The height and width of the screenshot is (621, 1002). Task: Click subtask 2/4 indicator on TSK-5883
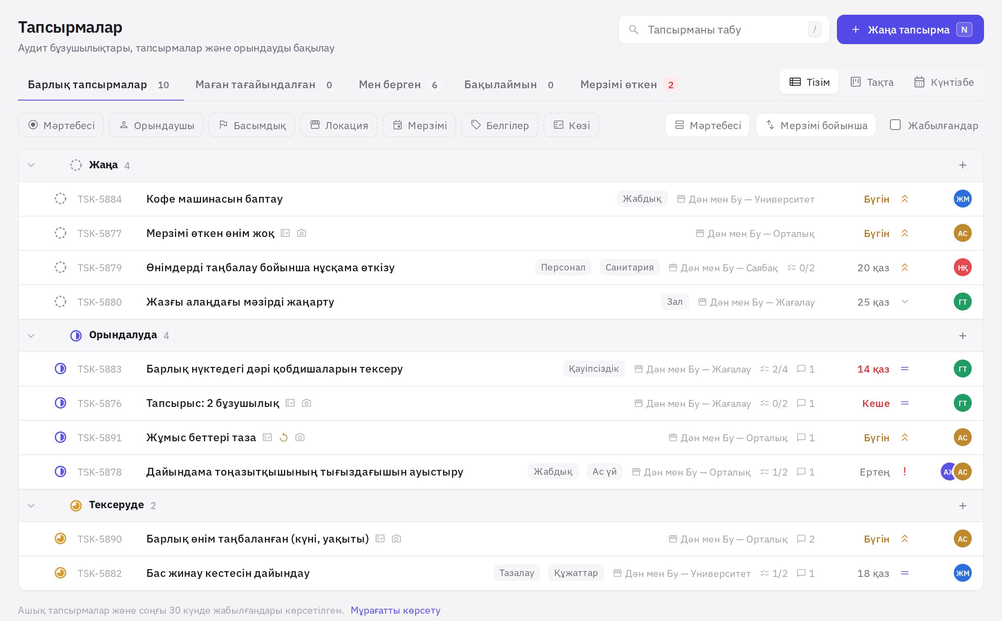(774, 369)
